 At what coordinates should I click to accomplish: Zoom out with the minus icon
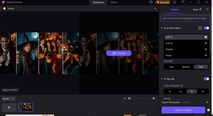point(125,98)
